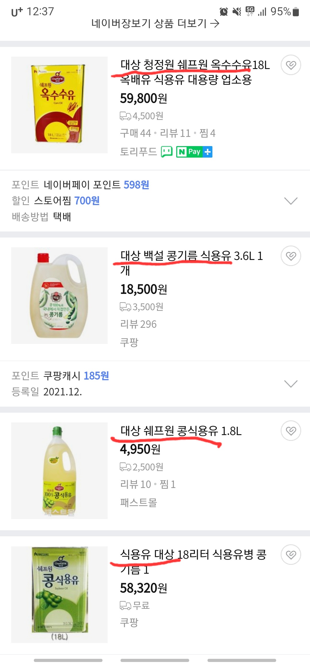This screenshot has width=310, height=666.
Task: Open the 토리푸드 seller store
Action: [138, 152]
